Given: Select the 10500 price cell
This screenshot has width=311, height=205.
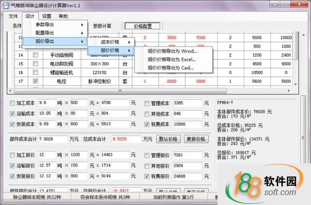Looking at the screenshot, I should click(257, 72).
